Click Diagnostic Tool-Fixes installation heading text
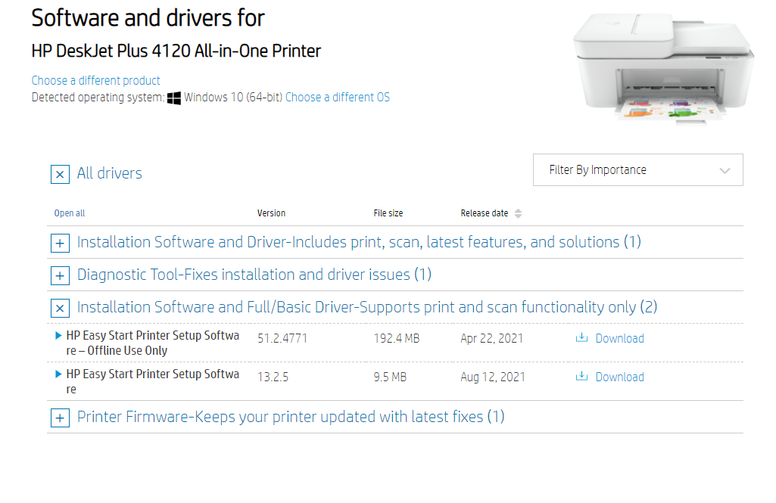 254,275
